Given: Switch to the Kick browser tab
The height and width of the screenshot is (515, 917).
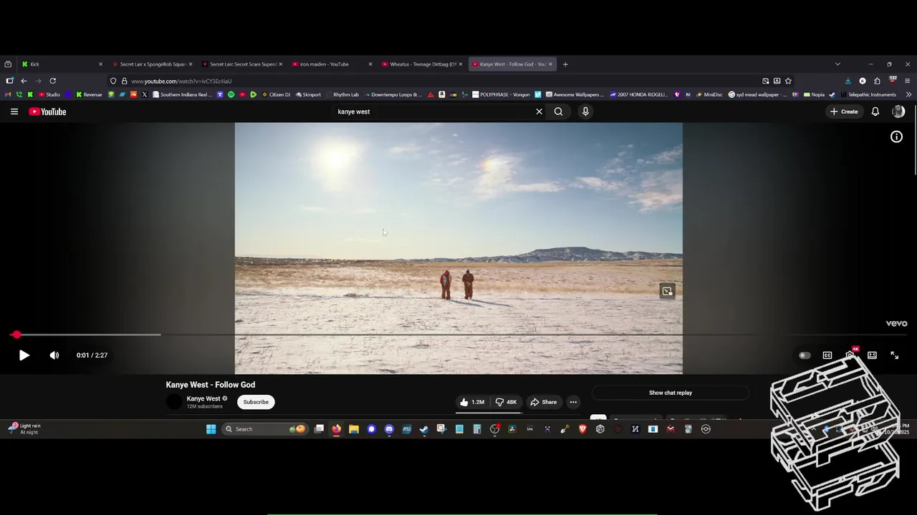Looking at the screenshot, I should point(62,64).
